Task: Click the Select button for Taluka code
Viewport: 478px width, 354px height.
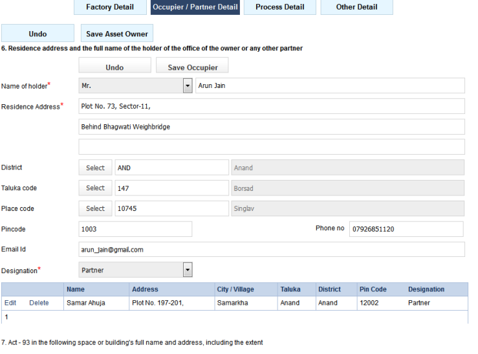Action: (x=95, y=188)
